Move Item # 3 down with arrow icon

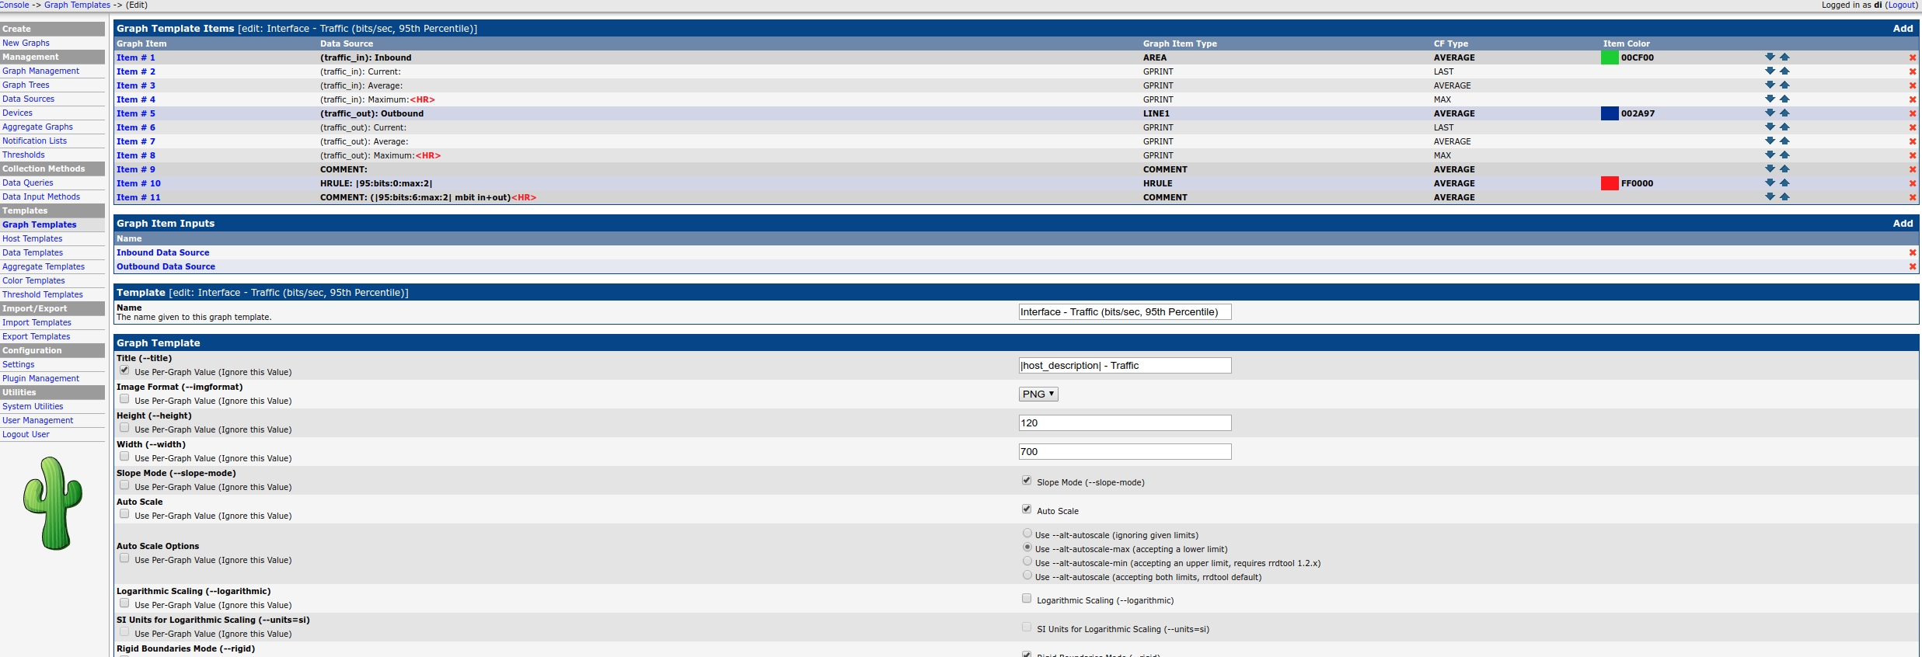[x=1770, y=85]
